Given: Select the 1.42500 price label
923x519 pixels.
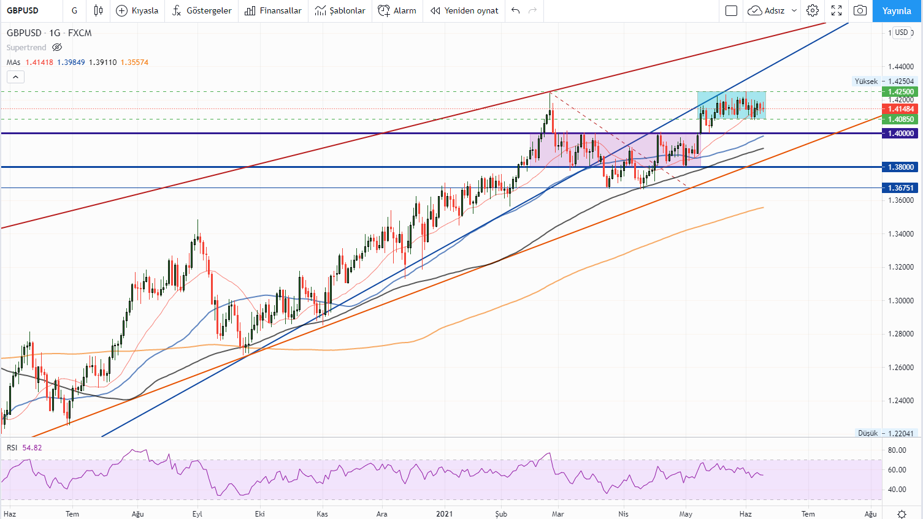Looking at the screenshot, I should pyautogui.click(x=901, y=92).
